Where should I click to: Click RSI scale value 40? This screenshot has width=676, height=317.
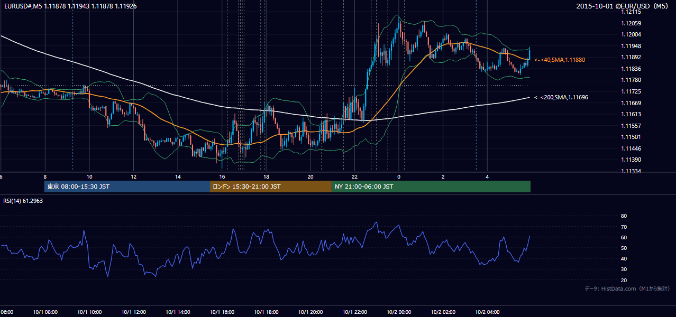pos(624,259)
